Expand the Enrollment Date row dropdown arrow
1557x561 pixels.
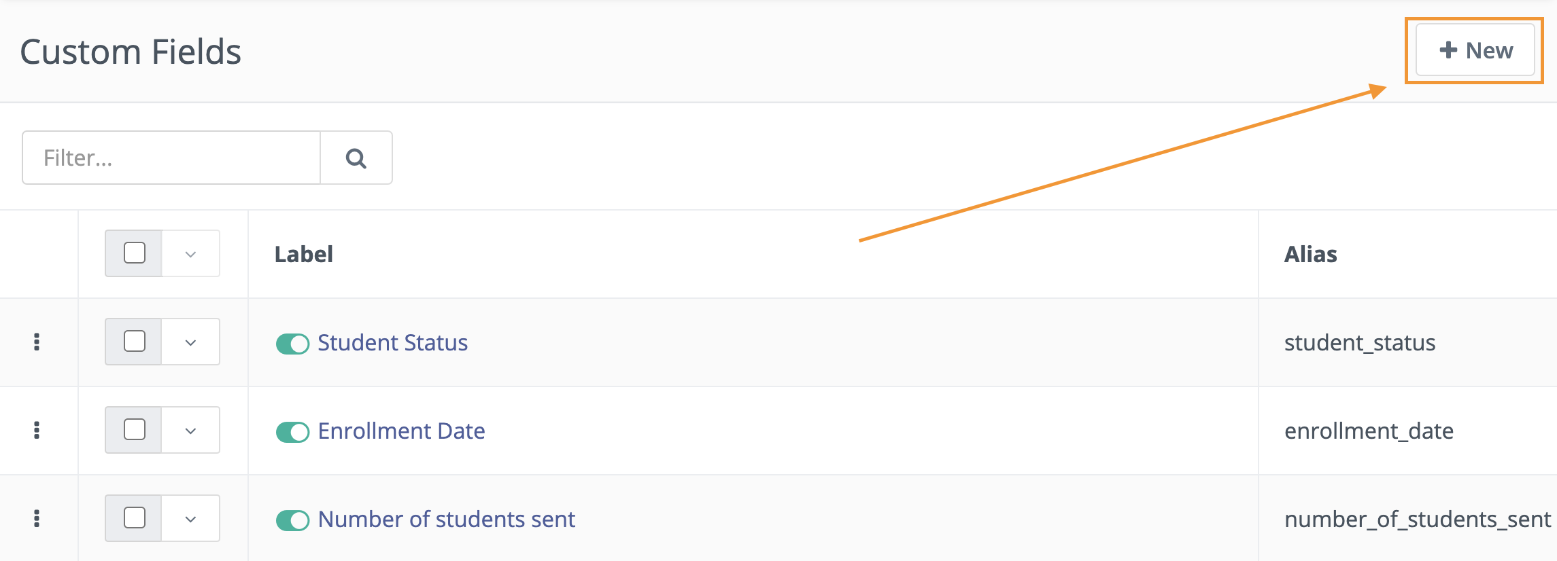[x=190, y=431]
